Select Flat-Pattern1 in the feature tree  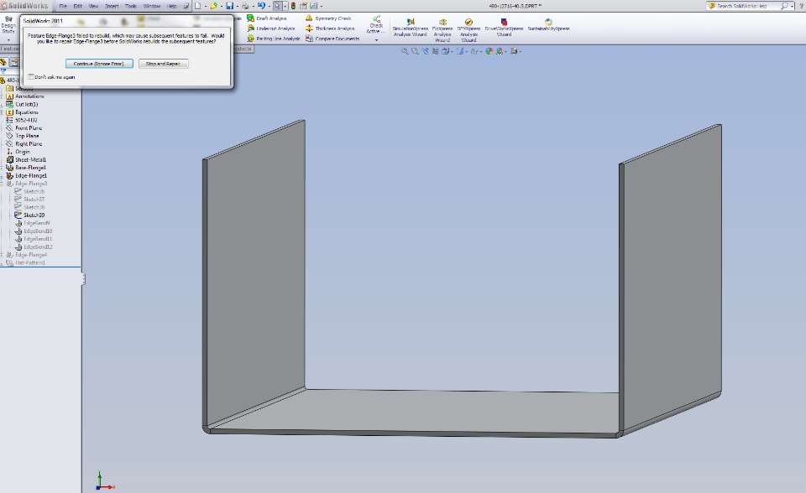(30, 263)
